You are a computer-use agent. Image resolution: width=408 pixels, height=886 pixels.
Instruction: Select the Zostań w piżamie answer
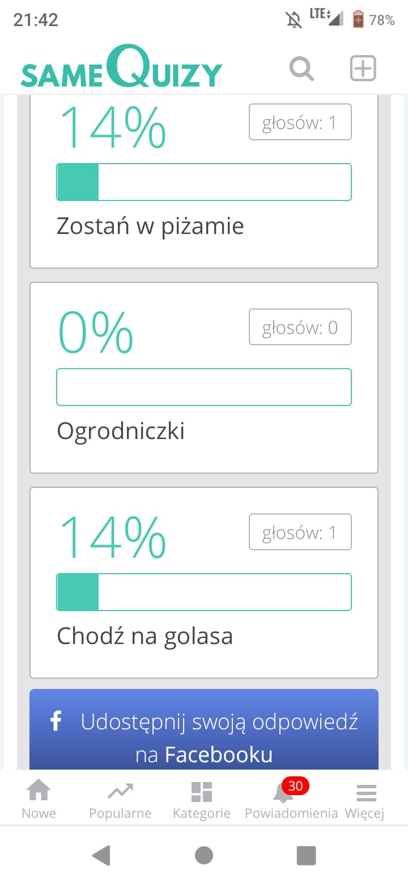point(150,226)
